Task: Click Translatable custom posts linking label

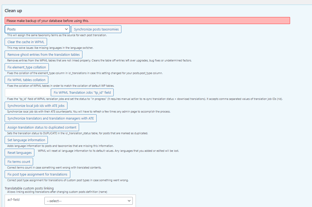Action: coord(29,188)
